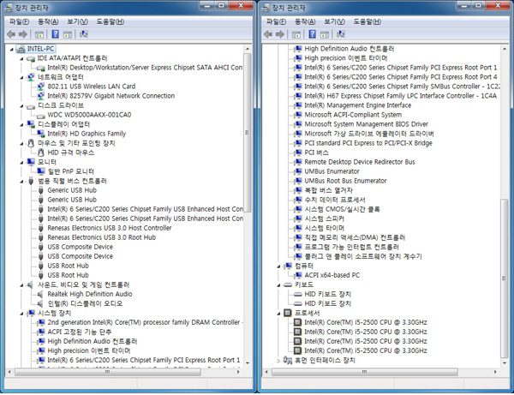The height and width of the screenshot is (395, 514).
Task: Open the 보기(V) menu in left window
Action: tap(77, 21)
